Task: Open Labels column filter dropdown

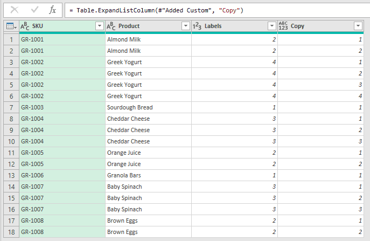Action: point(272,26)
